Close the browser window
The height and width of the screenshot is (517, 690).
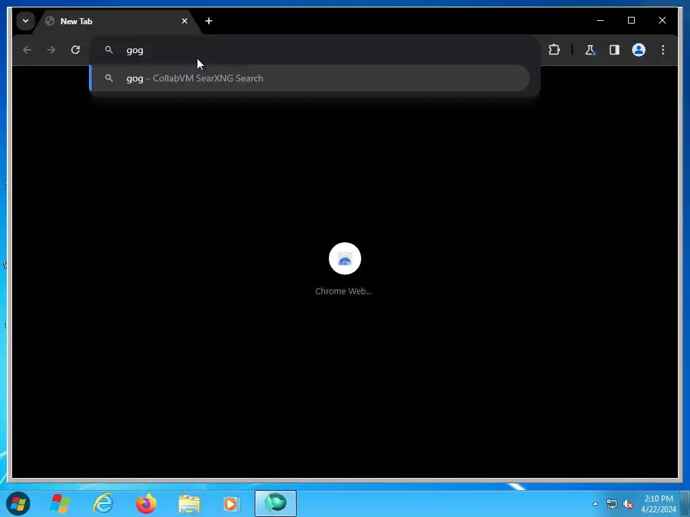pos(662,21)
